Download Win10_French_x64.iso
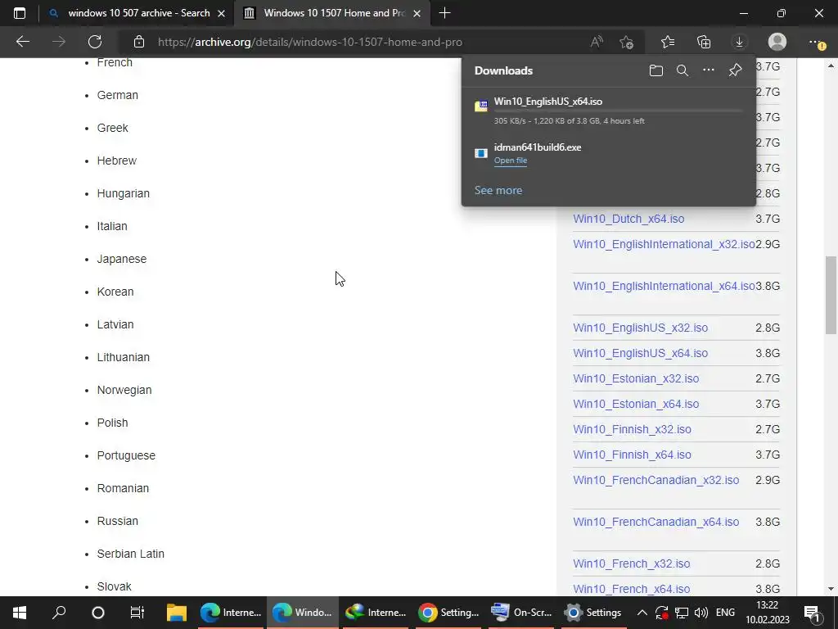 point(632,589)
